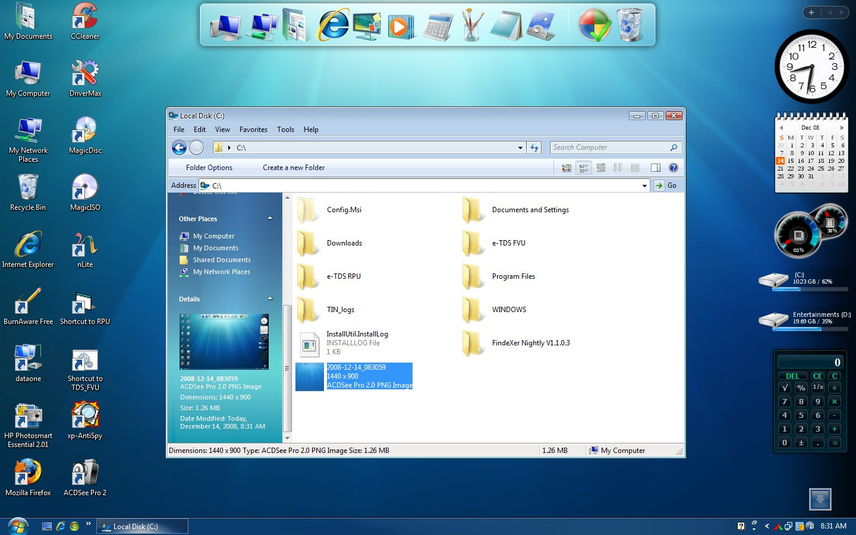
Task: Open the Edit menu
Action: click(200, 130)
